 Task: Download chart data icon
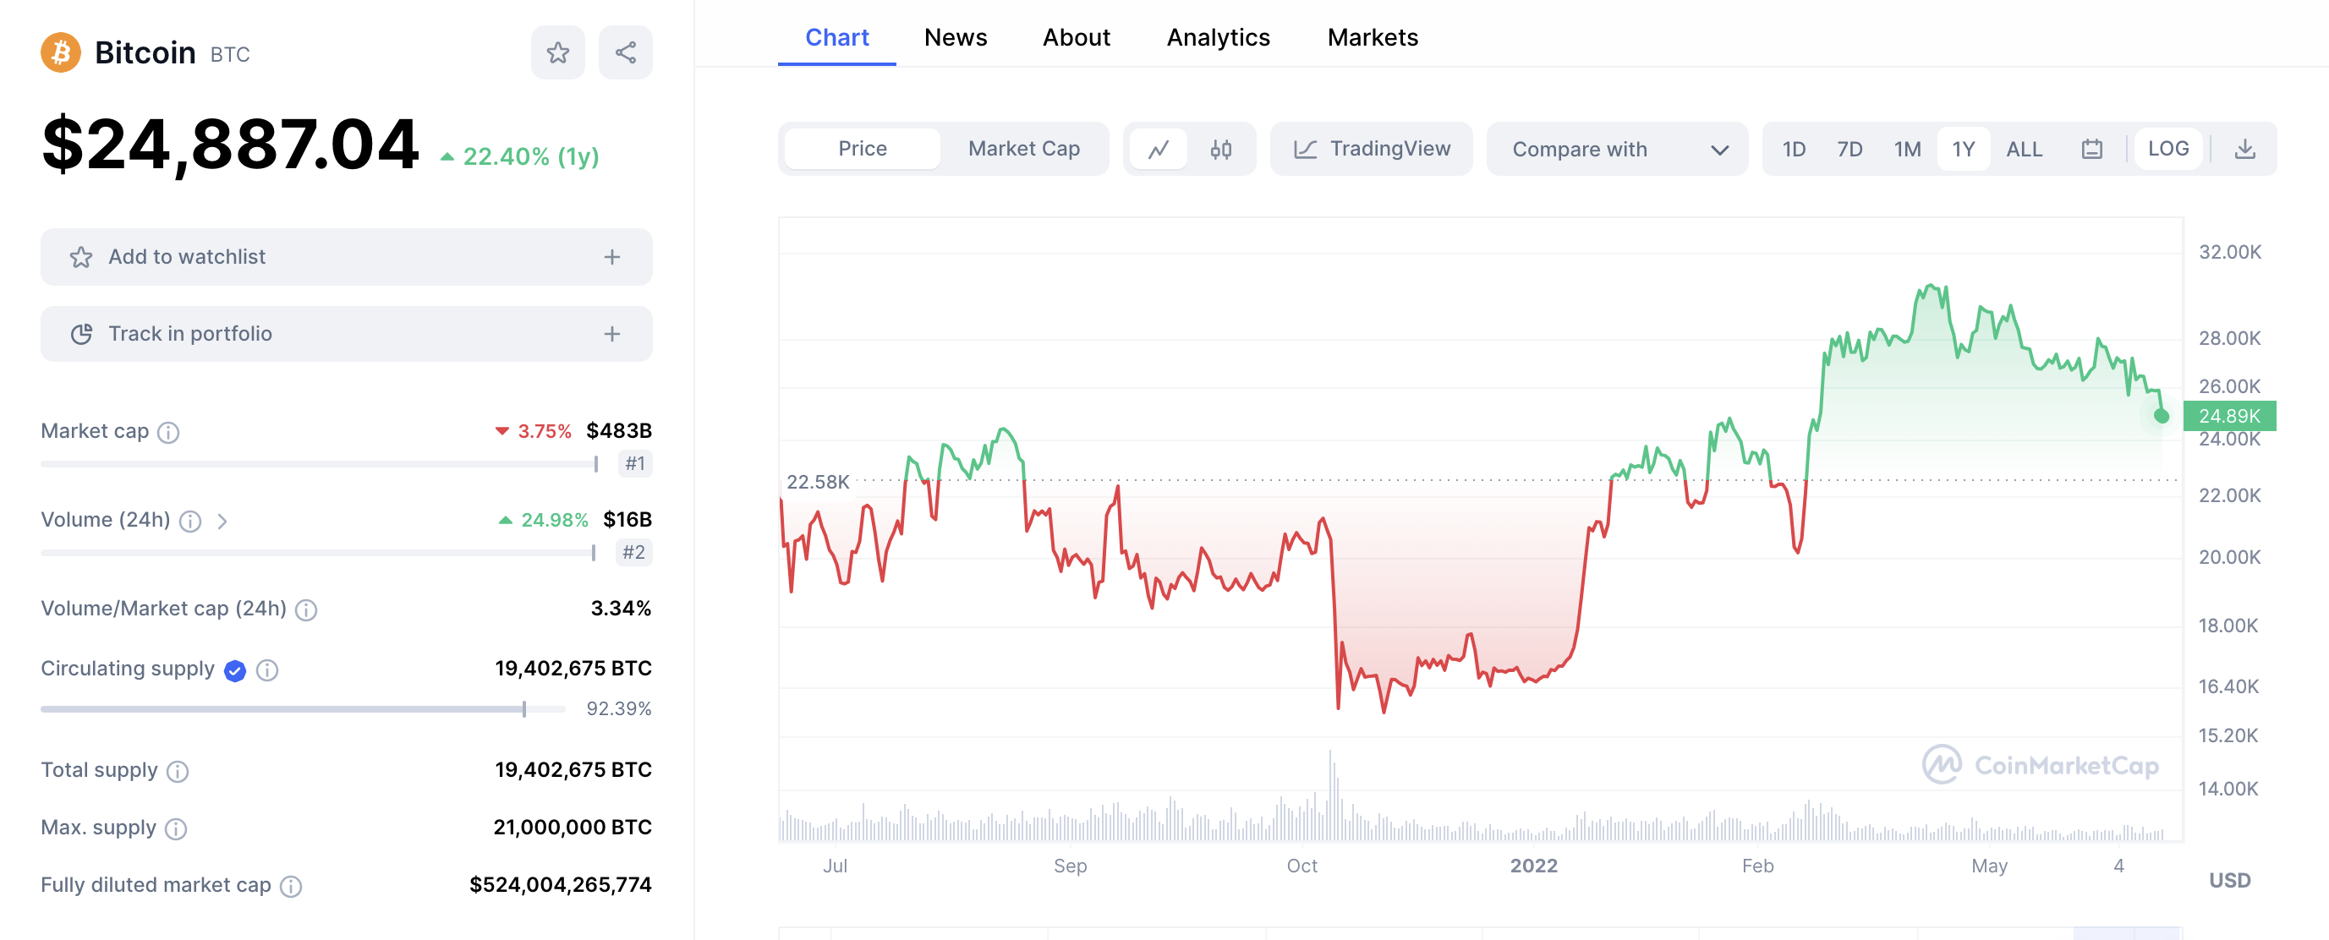point(2244,149)
